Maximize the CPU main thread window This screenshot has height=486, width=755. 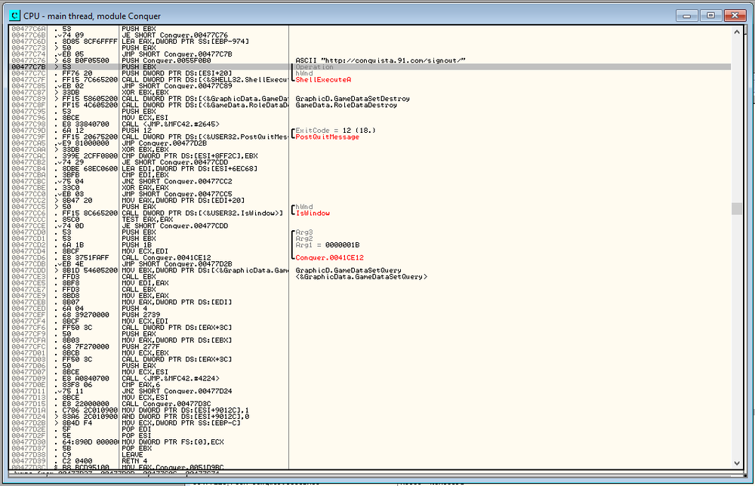(710, 14)
